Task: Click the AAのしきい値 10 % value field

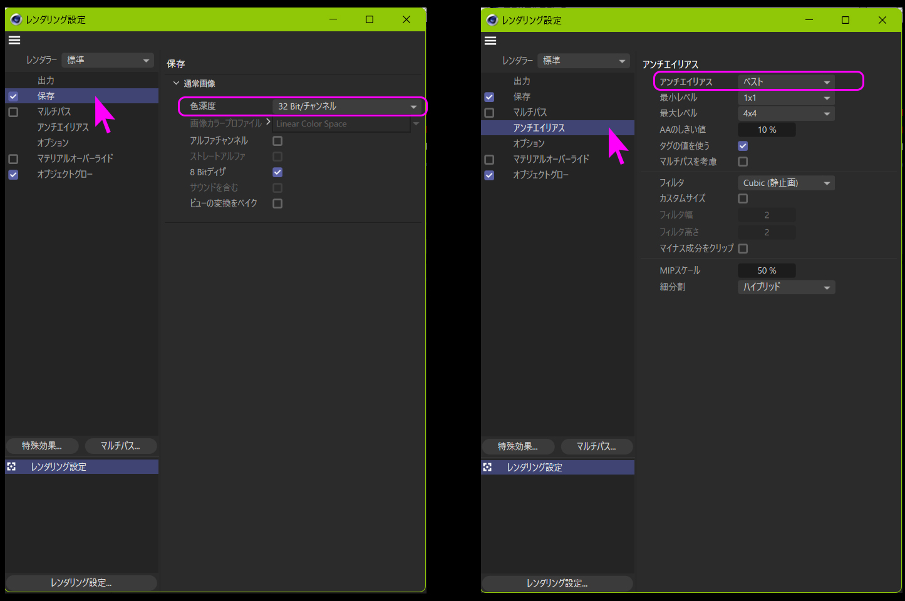Action: (767, 130)
